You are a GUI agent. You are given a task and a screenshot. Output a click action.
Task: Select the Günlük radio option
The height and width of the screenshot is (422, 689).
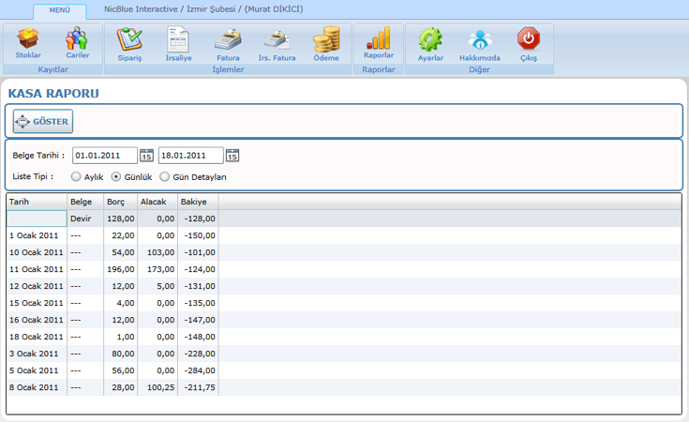[x=116, y=176]
